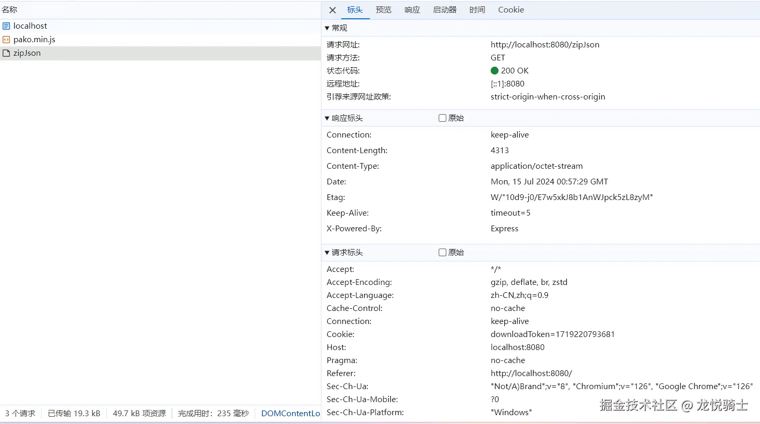760x424 pixels.
Task: Close the request details panel
Action: click(x=332, y=10)
